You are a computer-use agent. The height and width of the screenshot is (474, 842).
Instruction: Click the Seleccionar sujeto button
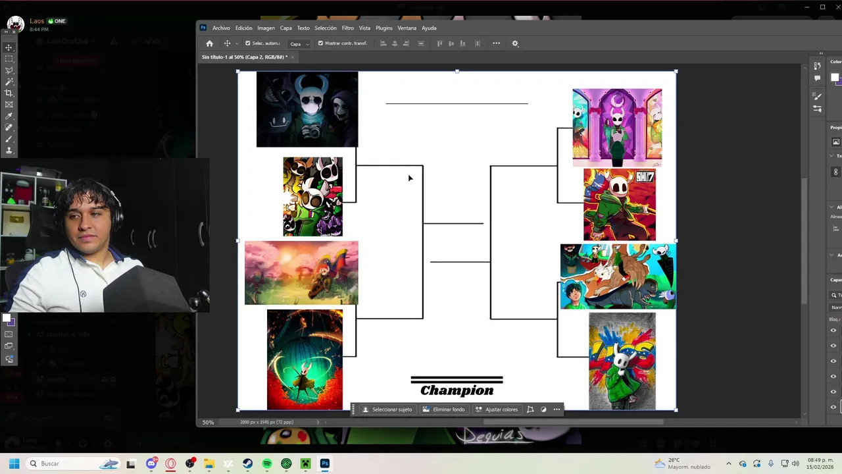[x=387, y=409]
